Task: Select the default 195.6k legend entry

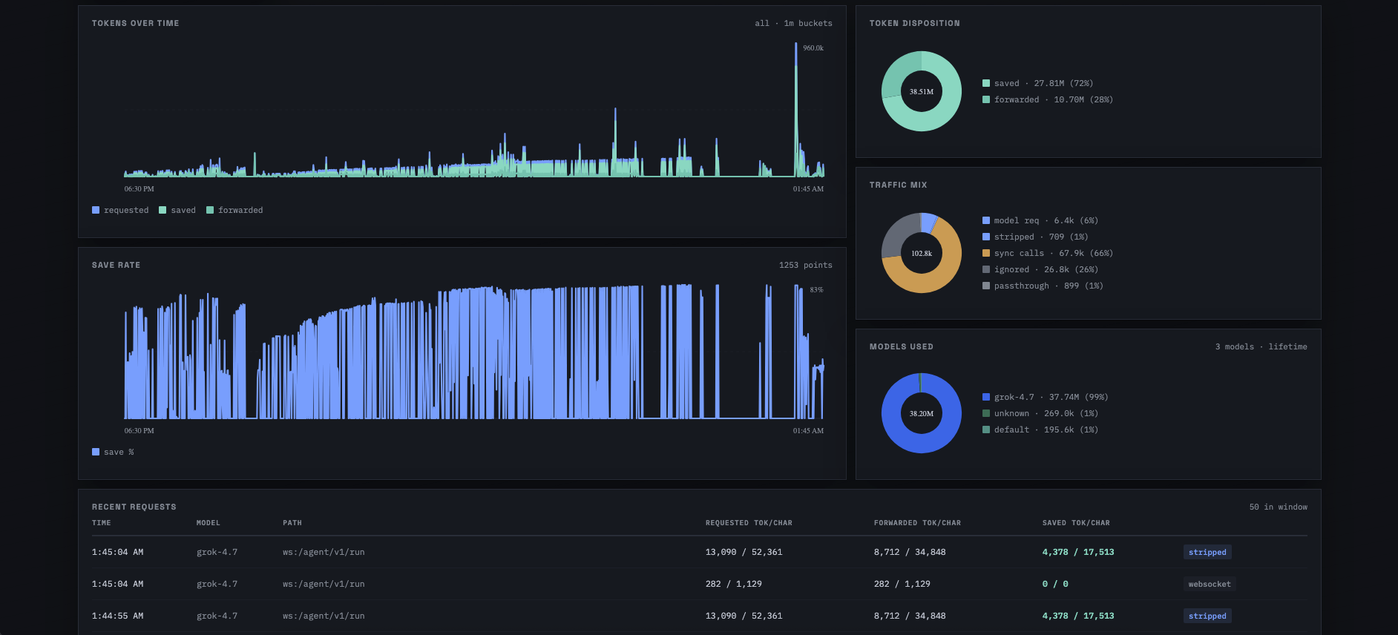Action: [x=1040, y=430]
